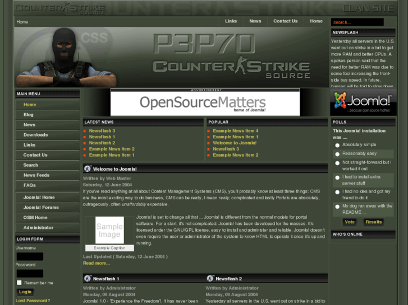Open Contact Us in the top navigation
The image size is (408, 305).
285,21
